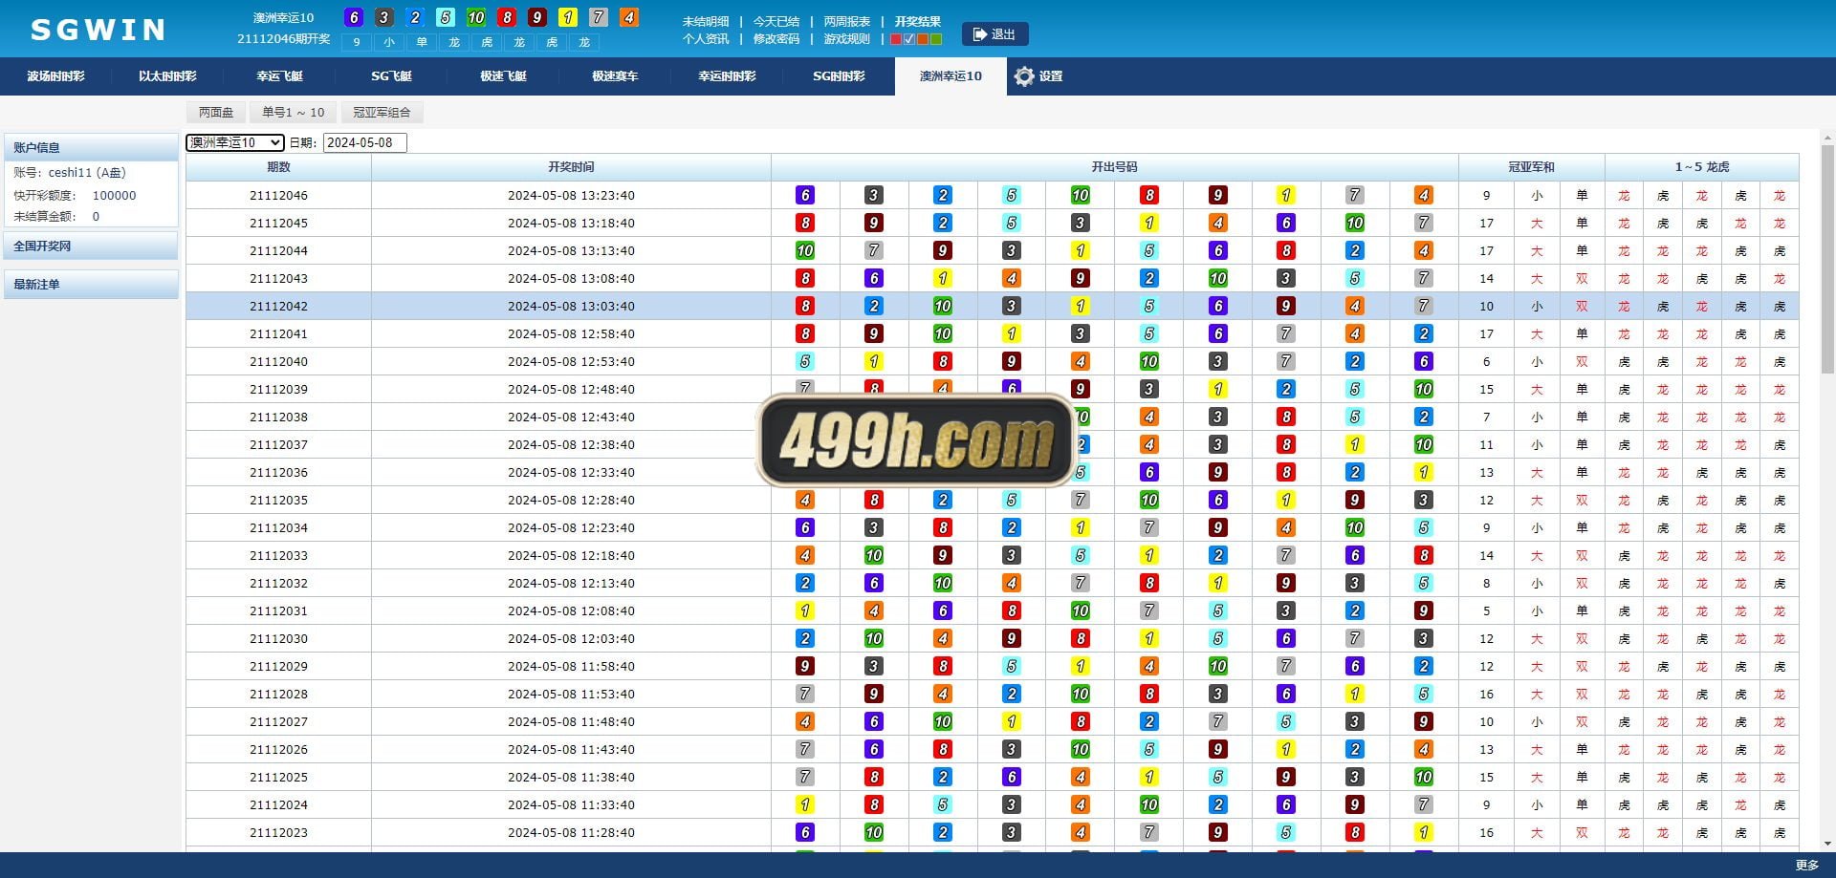The height and width of the screenshot is (878, 1836).
Task: Click 更多 in the bottom bar
Action: (x=1806, y=865)
